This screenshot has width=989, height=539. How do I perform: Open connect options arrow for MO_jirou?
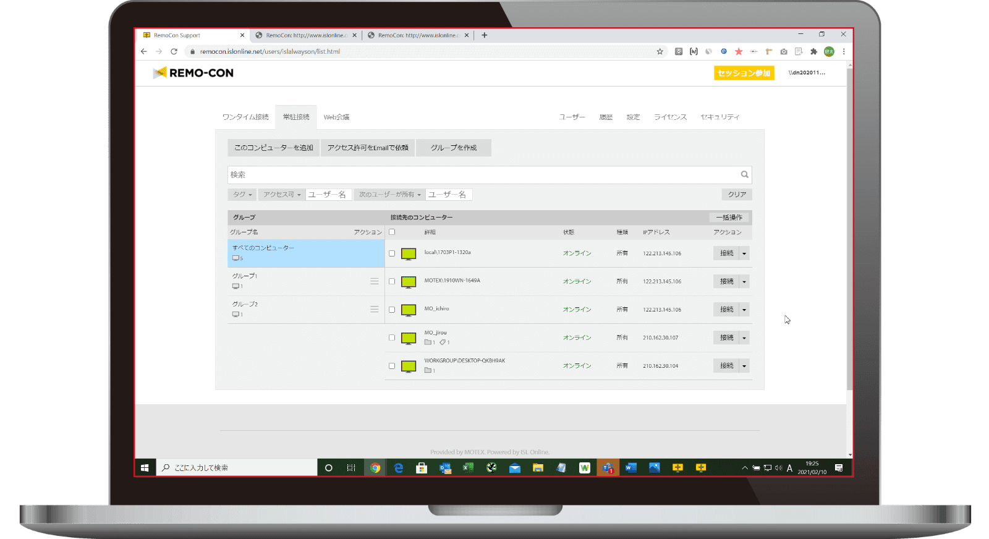coord(744,337)
